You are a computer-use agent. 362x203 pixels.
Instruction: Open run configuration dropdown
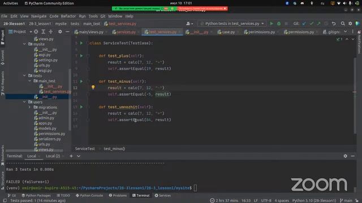232,24
